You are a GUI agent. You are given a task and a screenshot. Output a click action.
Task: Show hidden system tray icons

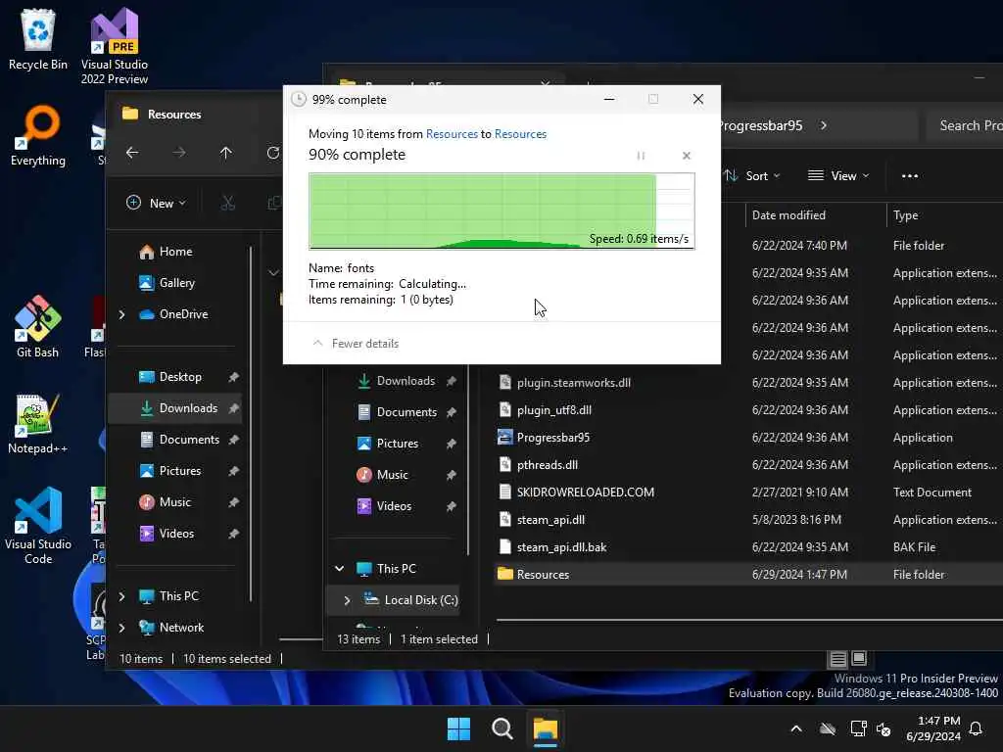796,728
